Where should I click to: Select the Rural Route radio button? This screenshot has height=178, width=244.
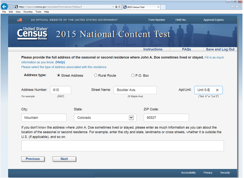point(95,75)
